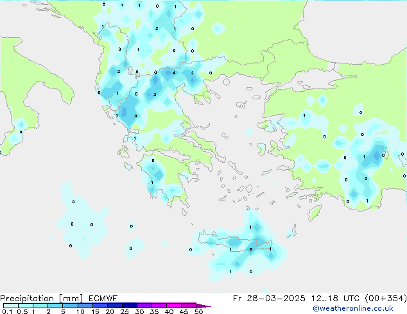
Task: Click the over-50 arrow tip of legend
Action: [x=203, y=306]
